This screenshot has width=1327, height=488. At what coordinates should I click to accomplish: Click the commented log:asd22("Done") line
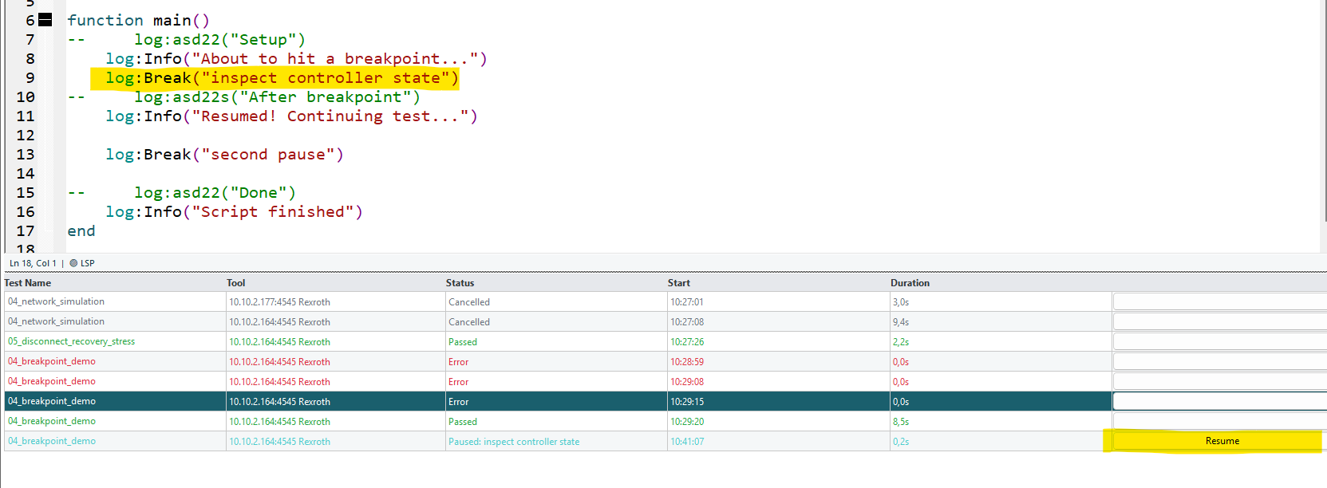(181, 192)
